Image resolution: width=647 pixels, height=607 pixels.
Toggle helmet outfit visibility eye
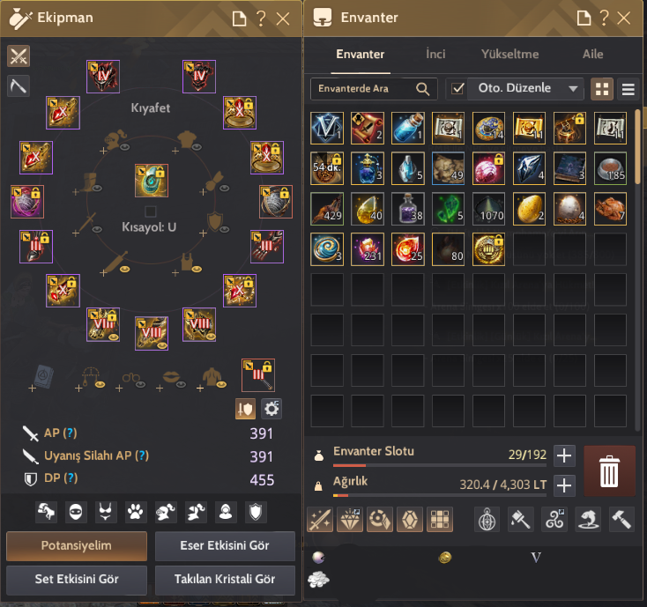tap(124, 147)
